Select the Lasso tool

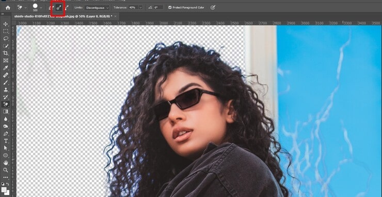[x=6, y=39]
